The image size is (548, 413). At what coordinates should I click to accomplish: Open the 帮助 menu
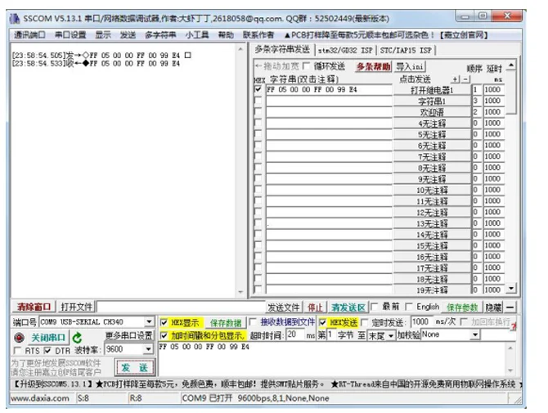[226, 35]
